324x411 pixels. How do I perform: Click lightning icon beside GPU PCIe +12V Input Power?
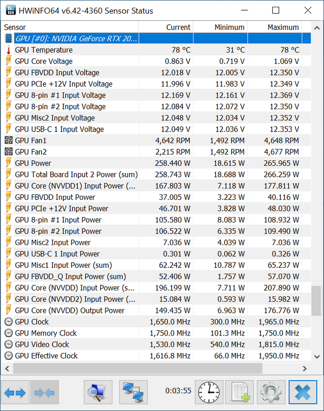9,208
